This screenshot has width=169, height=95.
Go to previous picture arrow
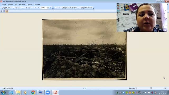[83, 88]
